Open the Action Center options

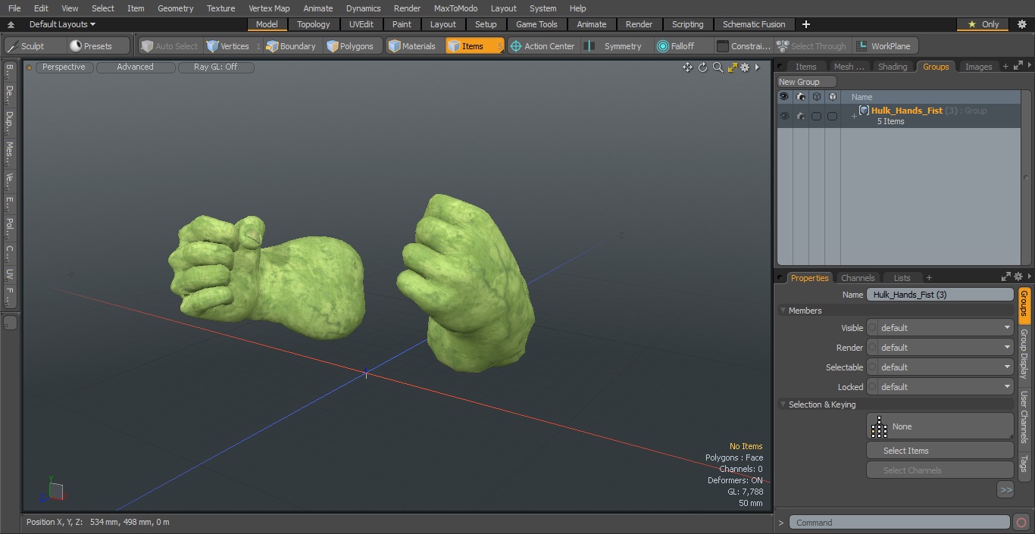(543, 46)
